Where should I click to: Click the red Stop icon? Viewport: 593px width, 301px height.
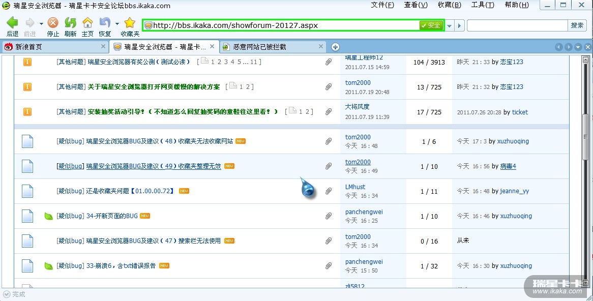pyautogui.click(x=53, y=23)
